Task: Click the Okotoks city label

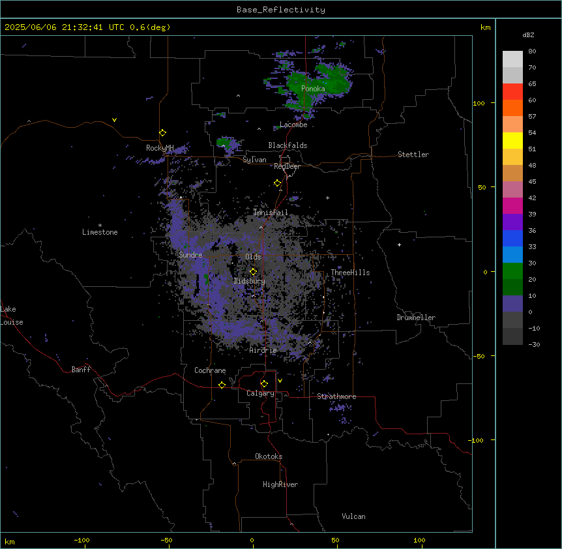Action: [x=269, y=456]
